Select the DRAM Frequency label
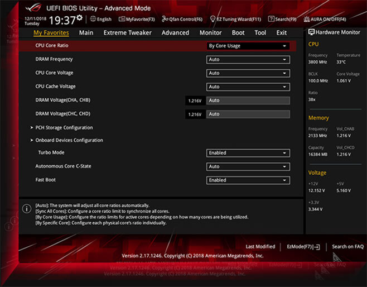The image size is (367, 287). pyautogui.click(x=54, y=59)
